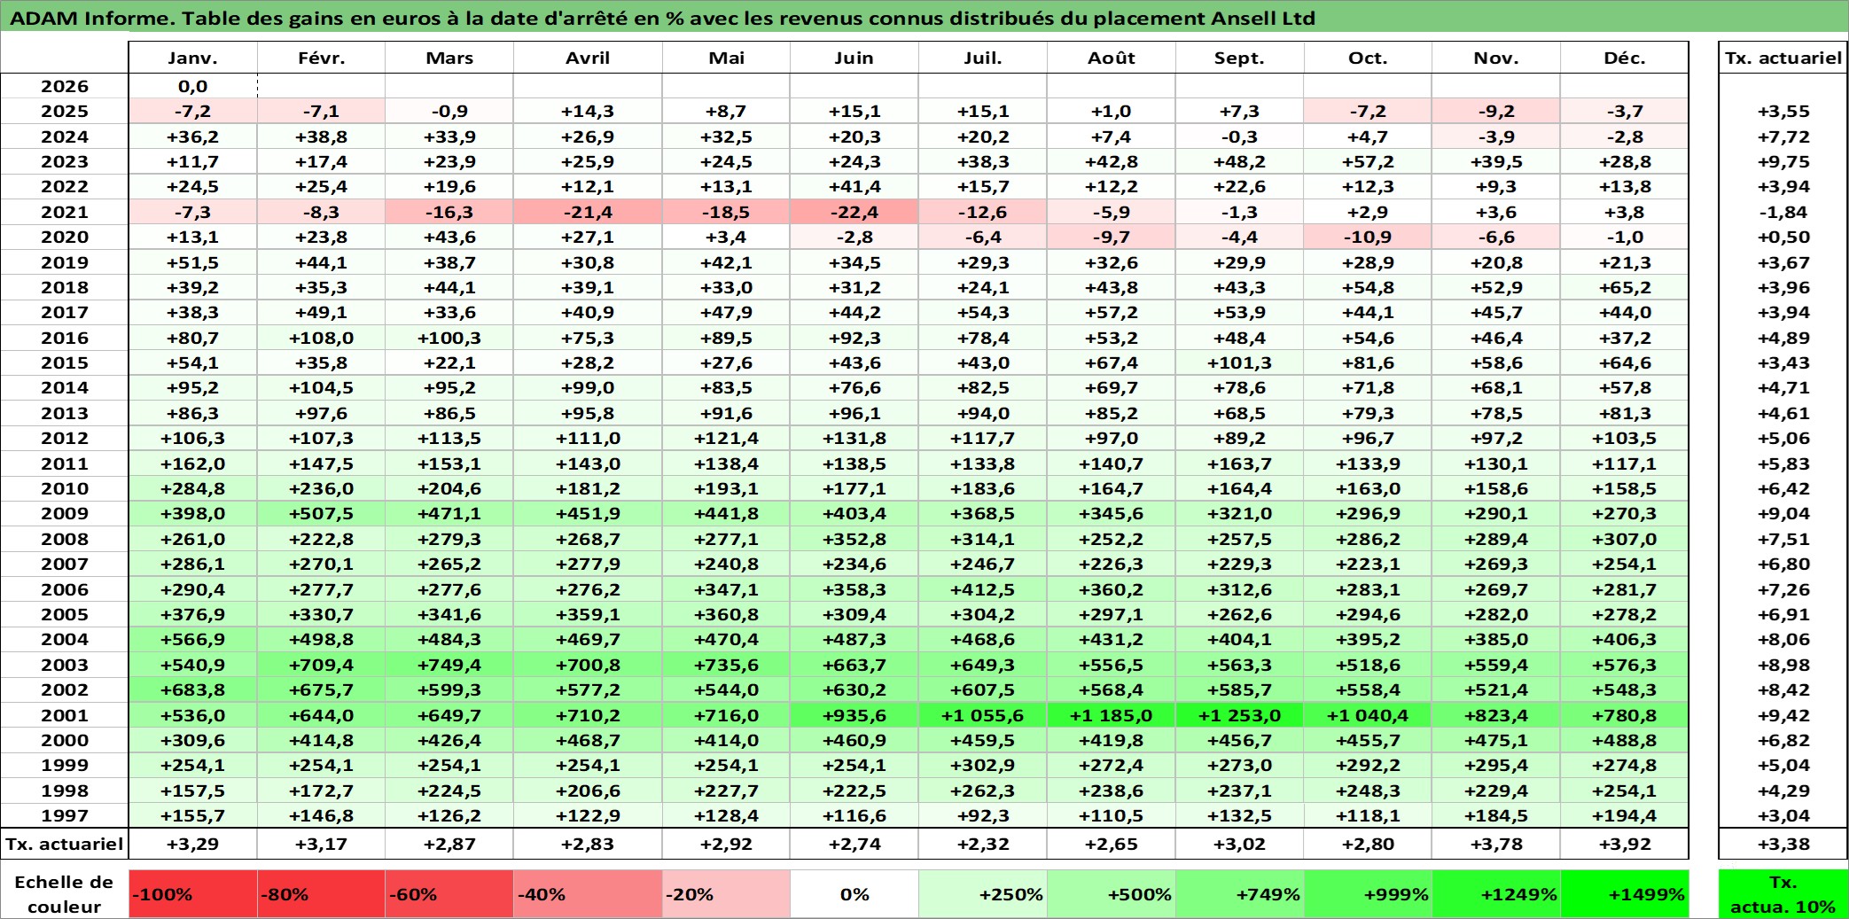Click the +1499% green color scale swatch
The height and width of the screenshot is (919, 1849).
[1625, 894]
